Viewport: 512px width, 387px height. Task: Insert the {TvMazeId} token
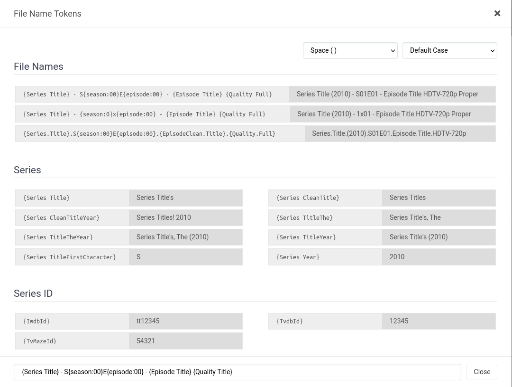pos(72,341)
